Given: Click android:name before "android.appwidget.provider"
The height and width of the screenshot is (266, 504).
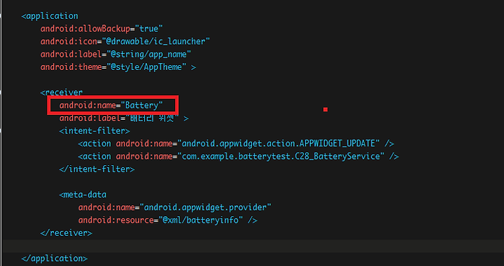Looking at the screenshot, I should pyautogui.click(x=106, y=207).
